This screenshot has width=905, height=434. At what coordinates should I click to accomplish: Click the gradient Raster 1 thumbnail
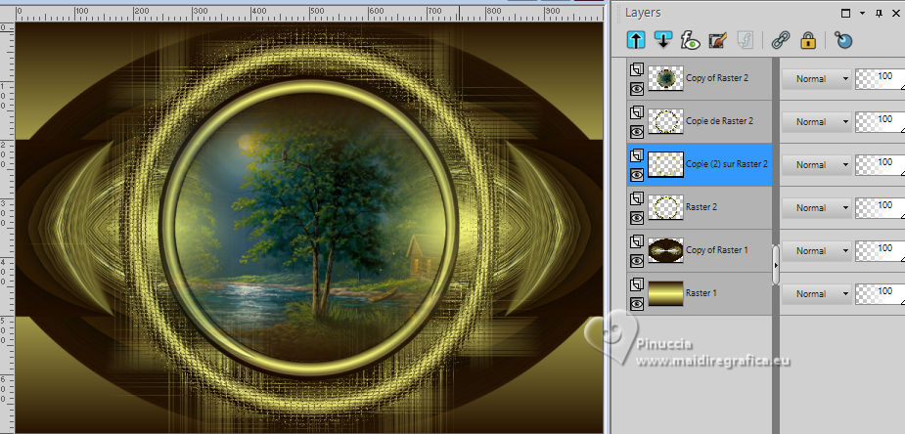coord(666,293)
